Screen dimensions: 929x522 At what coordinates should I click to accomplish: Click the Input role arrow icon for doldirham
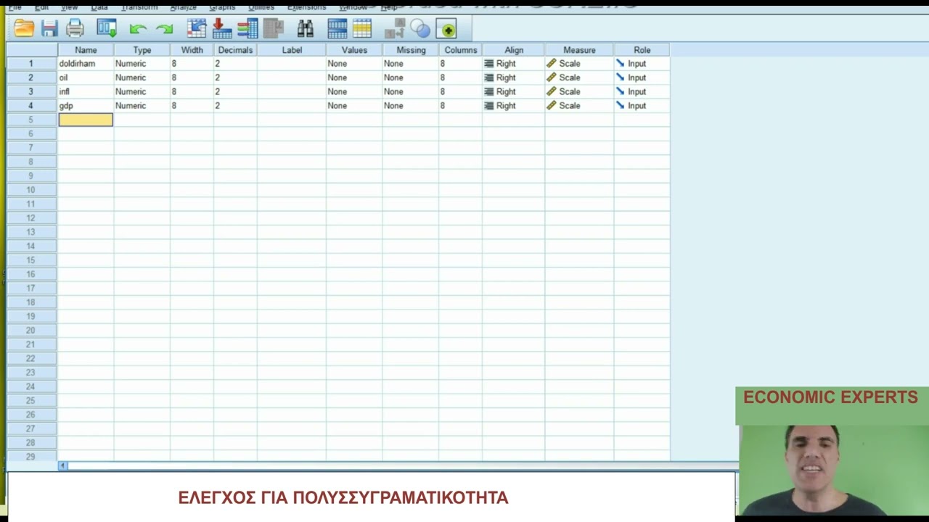(620, 64)
